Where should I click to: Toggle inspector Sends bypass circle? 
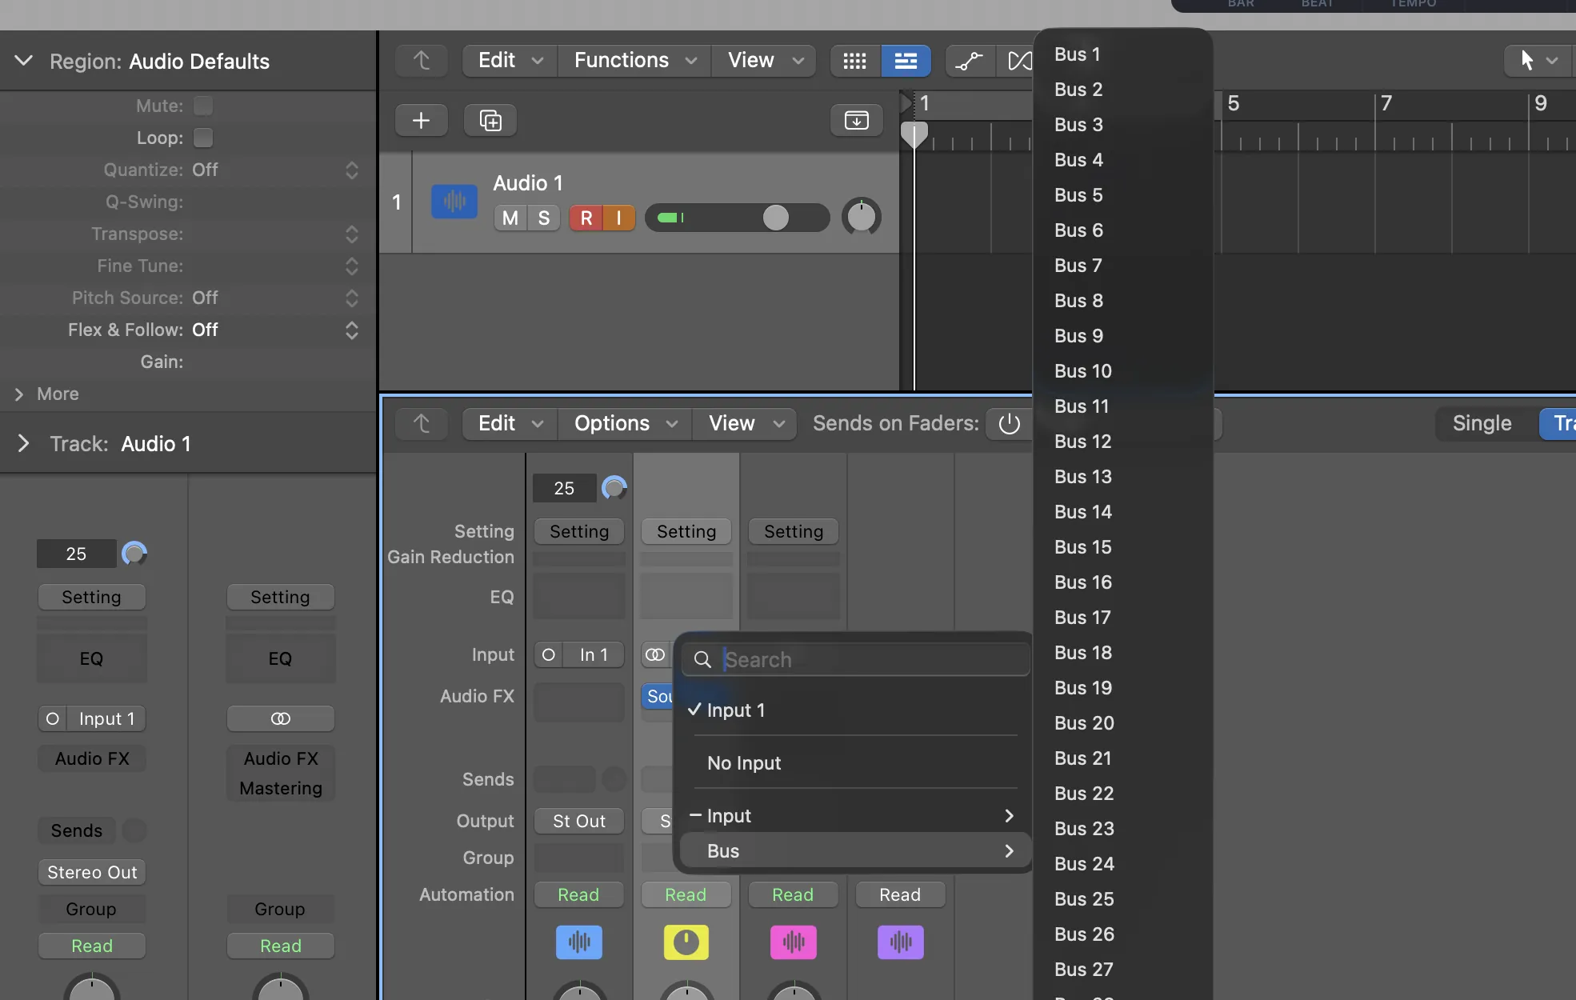(134, 830)
